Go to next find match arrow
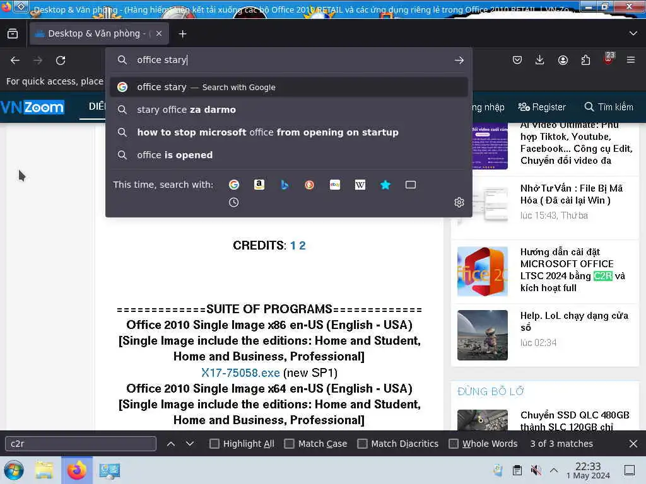Screen dimensions: 646x484 189,444
